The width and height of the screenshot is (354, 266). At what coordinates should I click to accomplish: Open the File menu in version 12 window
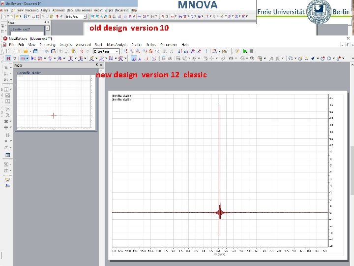coord(11,45)
